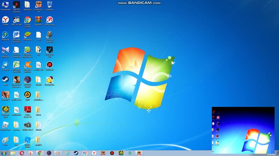Screen dimensions: 279x156
Task: Select Grand Theft Auto San Andreas shortcut
Action: 16,82
